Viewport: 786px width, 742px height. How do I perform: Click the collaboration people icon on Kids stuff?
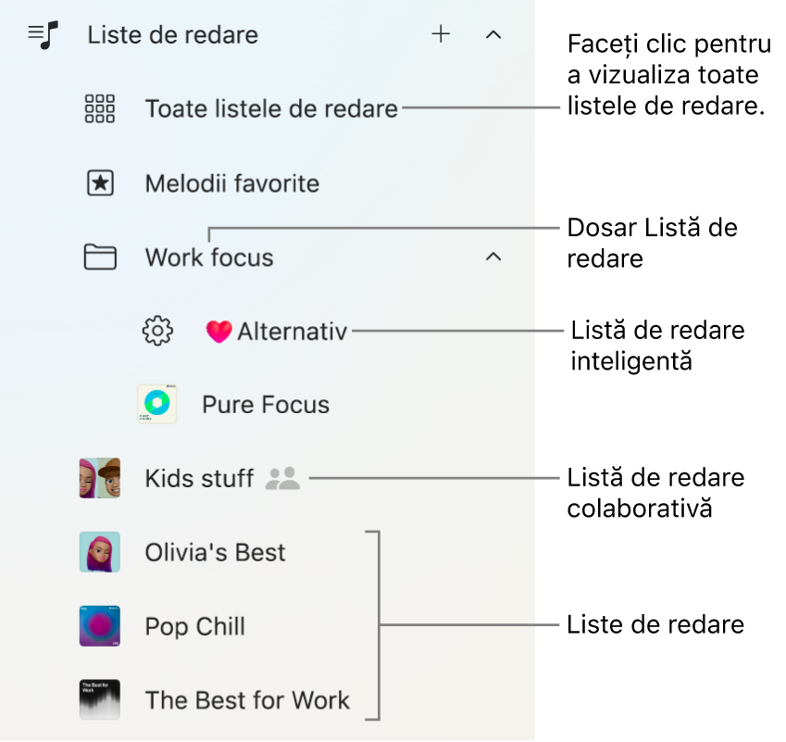(x=282, y=478)
